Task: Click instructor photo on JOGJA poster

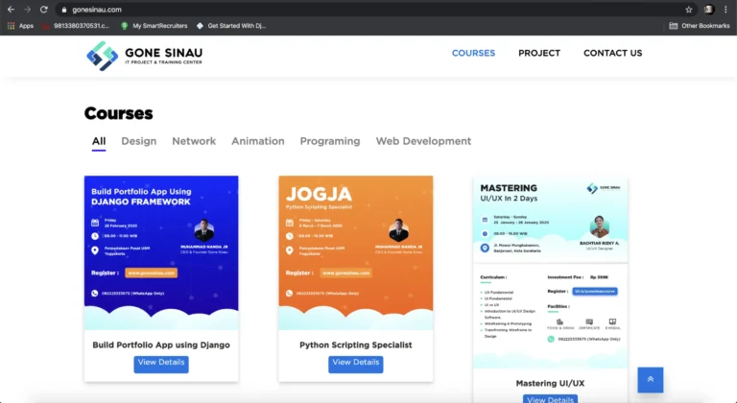Action: coord(398,231)
